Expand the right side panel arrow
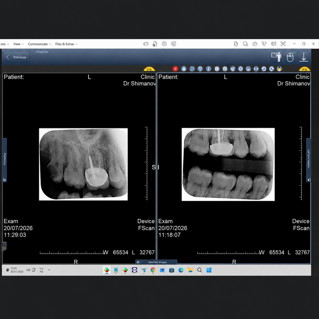Image resolution: width=319 pixels, height=319 pixels. tap(309, 180)
